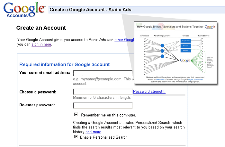Toggle 'Enable Personalized Search' checkbox

click(x=76, y=137)
